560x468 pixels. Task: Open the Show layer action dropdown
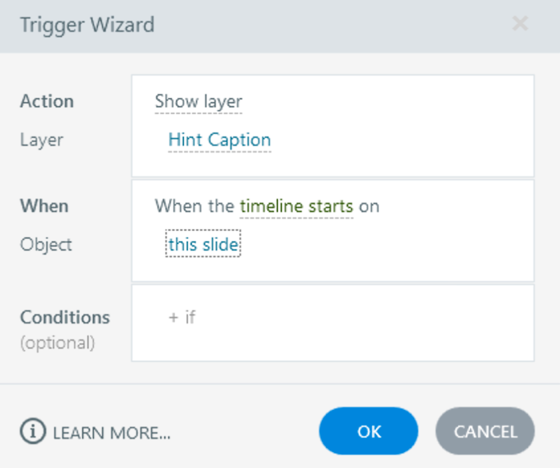pyautogui.click(x=199, y=102)
